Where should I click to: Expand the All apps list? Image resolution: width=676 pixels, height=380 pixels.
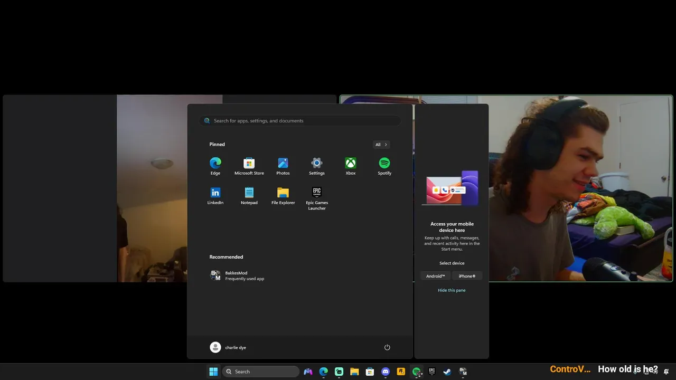point(381,145)
